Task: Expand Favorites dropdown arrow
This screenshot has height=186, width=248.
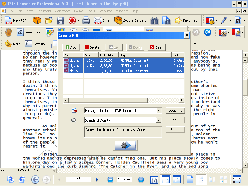Action: point(200,20)
